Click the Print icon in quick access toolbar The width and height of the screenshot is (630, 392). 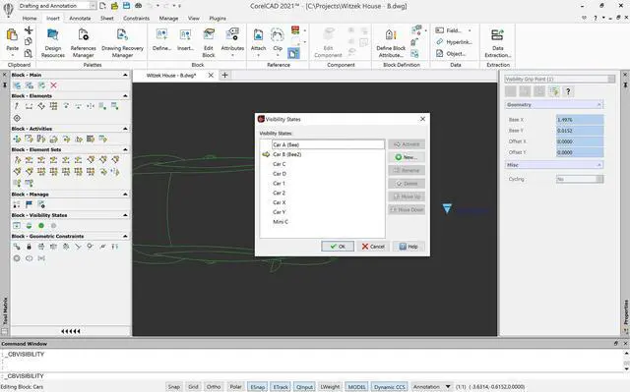point(139,6)
